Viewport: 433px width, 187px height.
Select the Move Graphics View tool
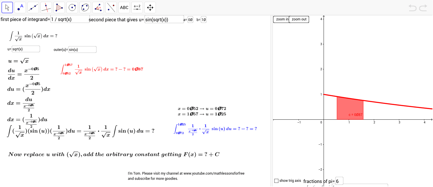(x=150, y=7)
